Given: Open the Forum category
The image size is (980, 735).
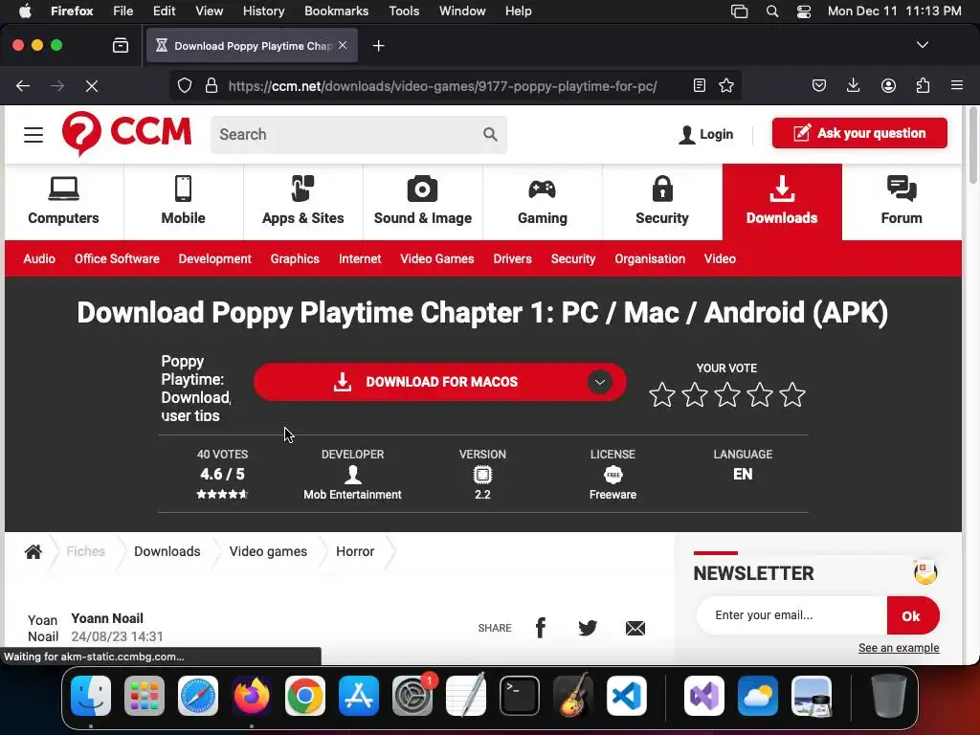Looking at the screenshot, I should pyautogui.click(x=902, y=202).
